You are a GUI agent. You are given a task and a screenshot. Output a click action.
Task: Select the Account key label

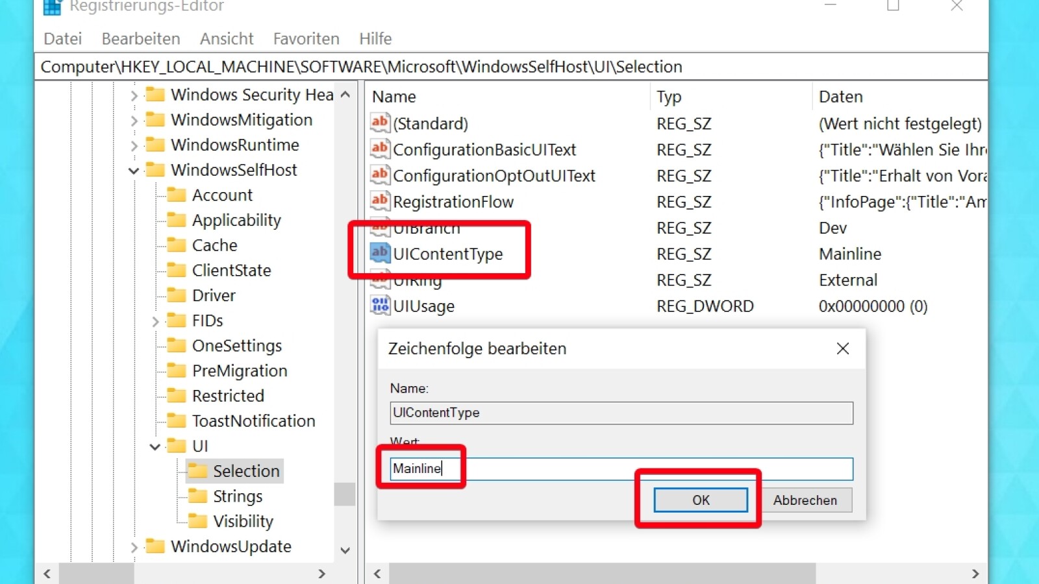(x=222, y=195)
